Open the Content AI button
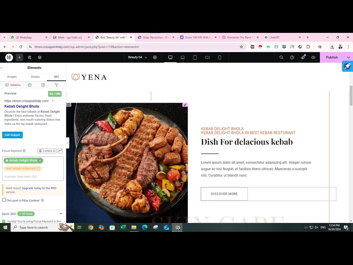 point(47,151)
